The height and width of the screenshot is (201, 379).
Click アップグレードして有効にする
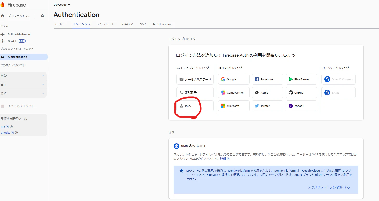tap(329, 187)
